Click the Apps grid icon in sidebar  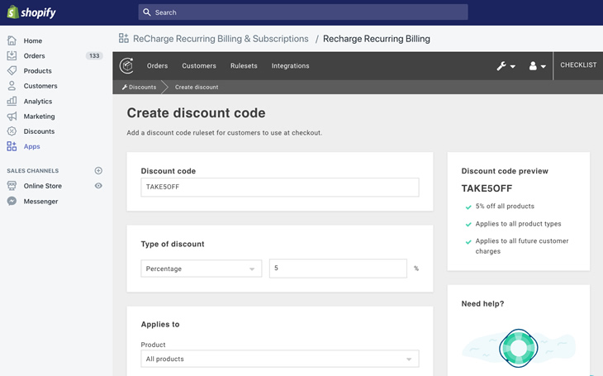coord(12,146)
